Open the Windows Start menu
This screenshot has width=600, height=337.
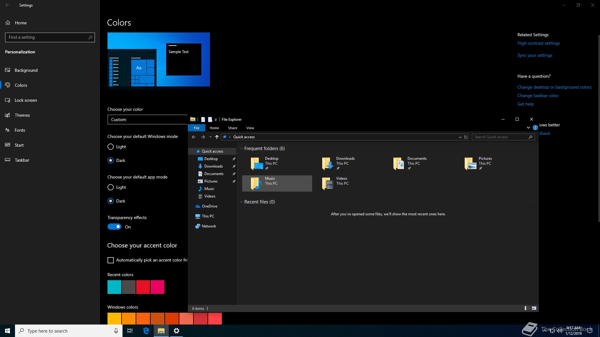coord(7,331)
